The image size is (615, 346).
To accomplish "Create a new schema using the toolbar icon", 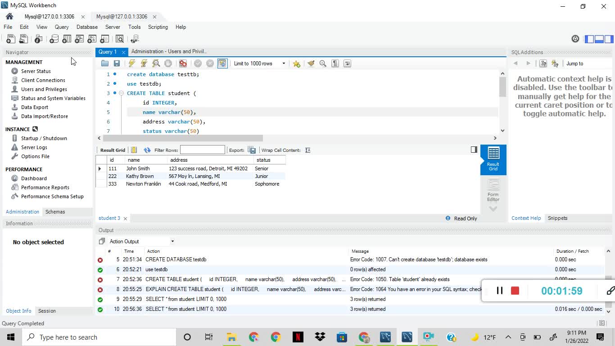I will 54,39.
